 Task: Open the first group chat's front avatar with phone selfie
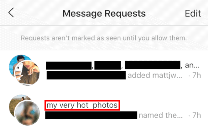click(27, 73)
